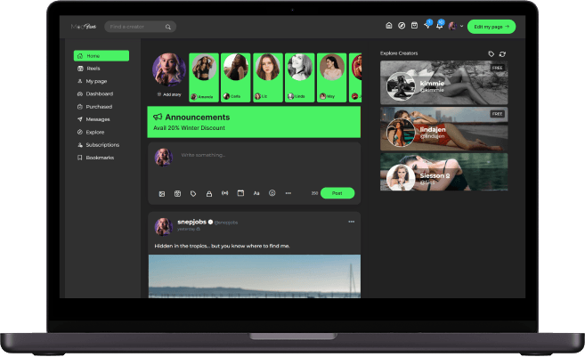View May's story card
Viewport: 585px width, 357px height.
point(331,77)
